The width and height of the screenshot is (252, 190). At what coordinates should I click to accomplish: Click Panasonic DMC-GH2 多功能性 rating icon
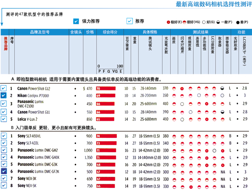click(207, 151)
